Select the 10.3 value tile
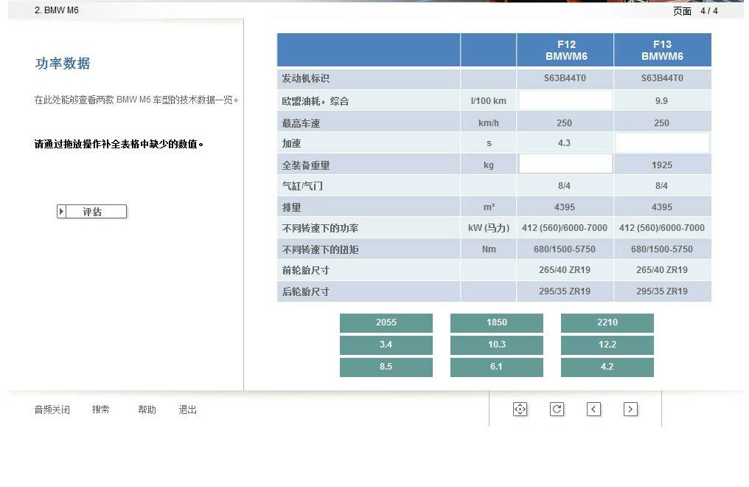 [497, 345]
